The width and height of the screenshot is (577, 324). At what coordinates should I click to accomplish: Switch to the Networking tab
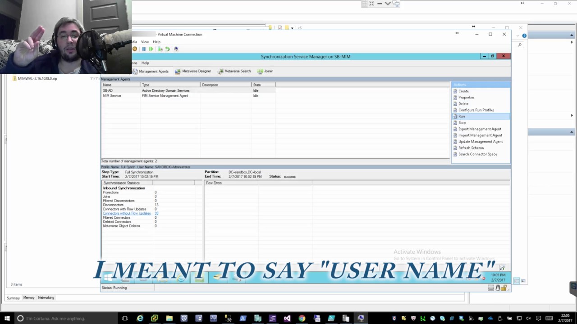coord(46,298)
